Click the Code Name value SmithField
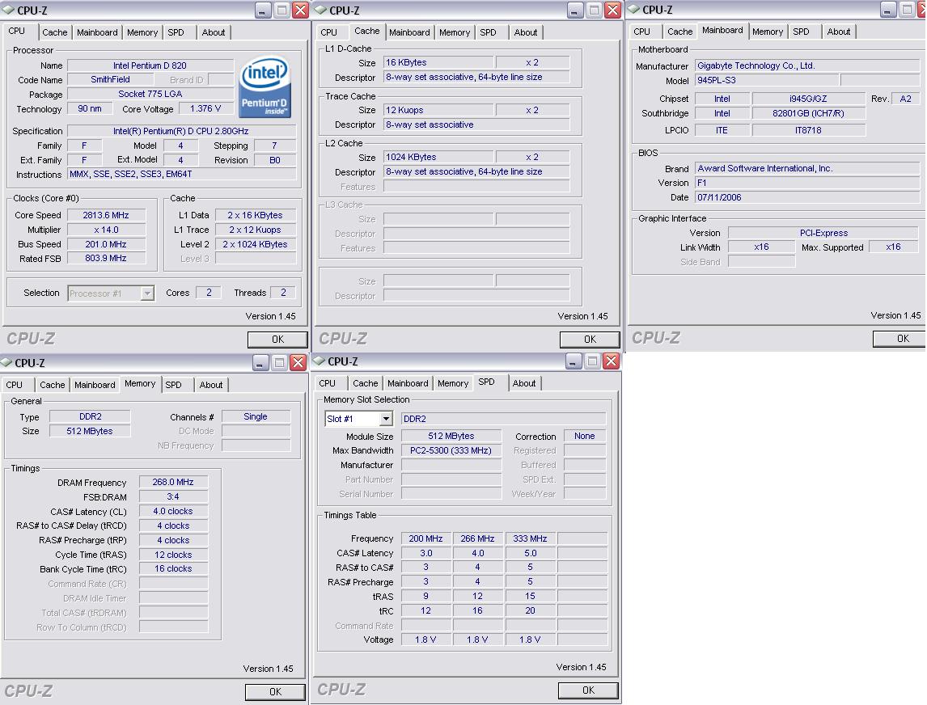 pos(110,80)
